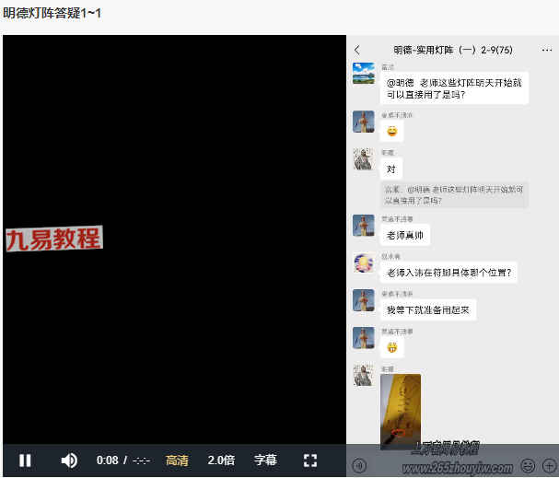Click the statue avatar beside laughing emoji
Screen dimensions: 559x478
[364, 122]
